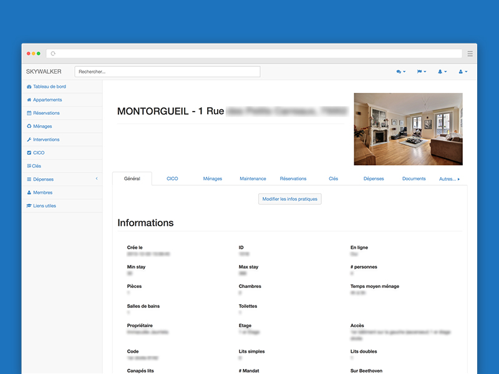Image resolution: width=499 pixels, height=374 pixels.
Task: Click the Temps moyen ménage label
Action: tap(375, 286)
